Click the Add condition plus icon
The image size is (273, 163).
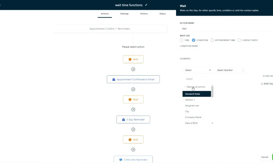(264, 76)
